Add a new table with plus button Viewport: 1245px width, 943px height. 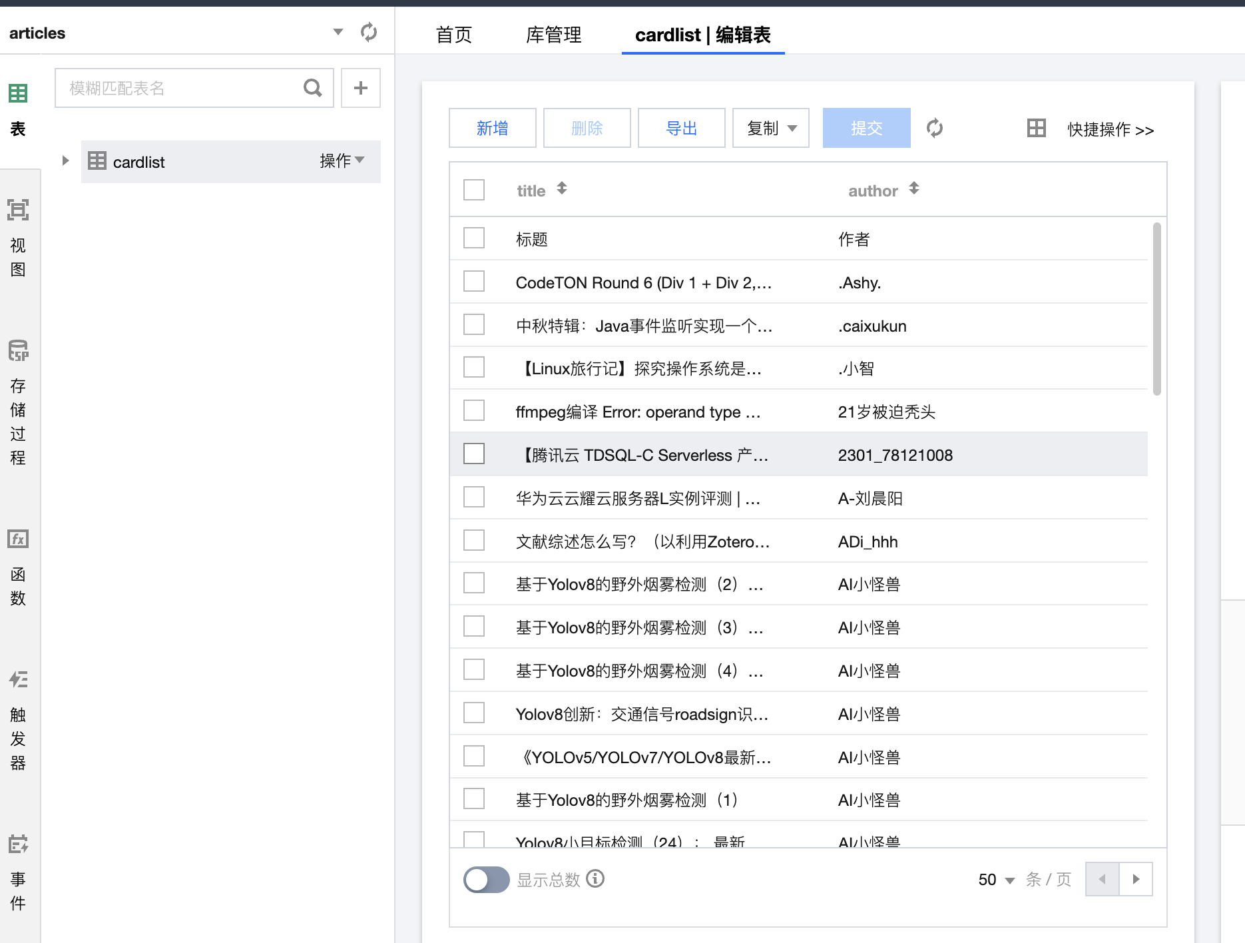pyautogui.click(x=361, y=88)
